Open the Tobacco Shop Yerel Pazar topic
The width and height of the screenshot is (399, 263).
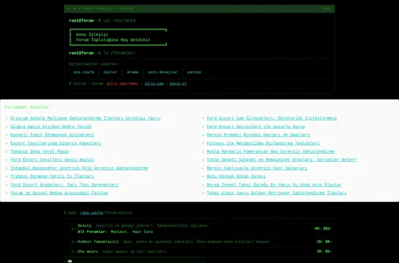40,151
